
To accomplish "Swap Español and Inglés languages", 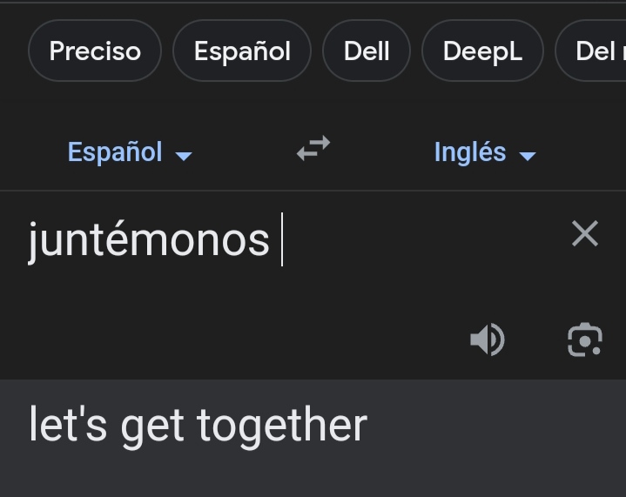I will 313,149.
